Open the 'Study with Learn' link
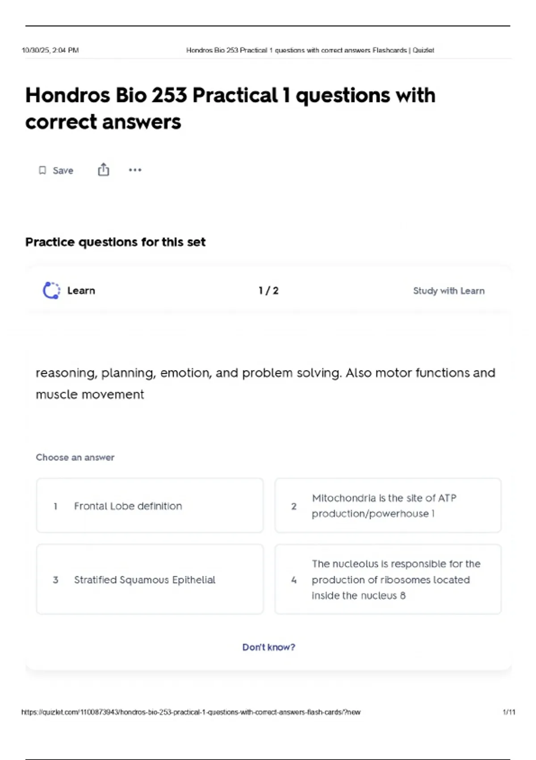 pos(448,291)
